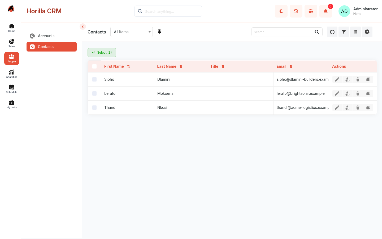Tick the select-all header checkbox
382x239 pixels.
pyautogui.click(x=94, y=66)
